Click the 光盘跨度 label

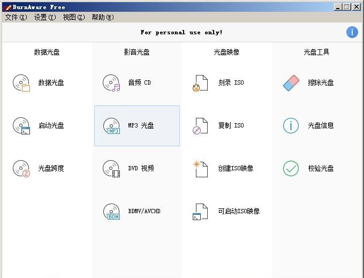click(x=51, y=168)
